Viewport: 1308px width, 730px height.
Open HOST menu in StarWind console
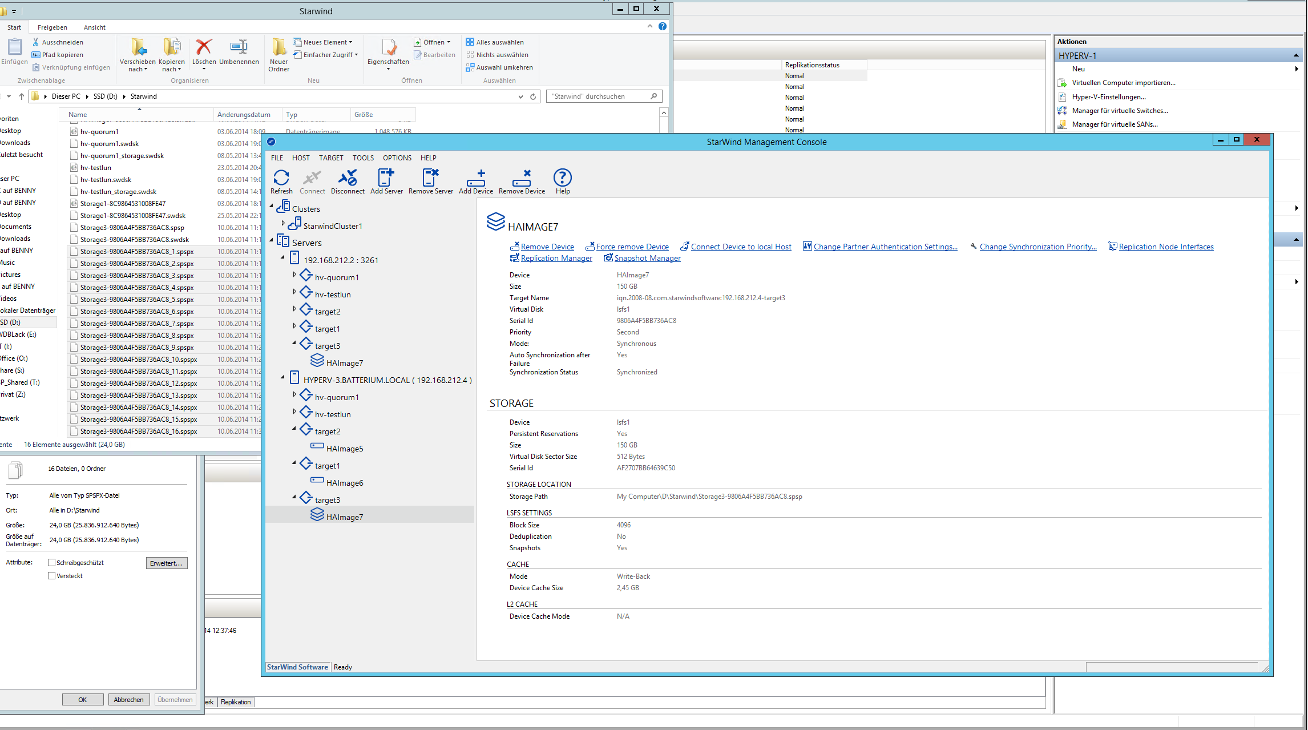click(x=301, y=158)
